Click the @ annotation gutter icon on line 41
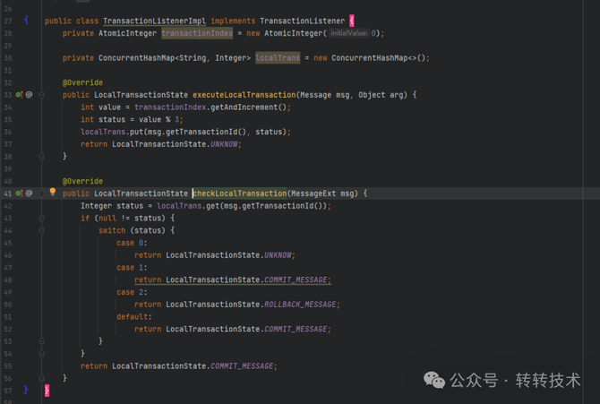600x404 pixels. click(29, 193)
